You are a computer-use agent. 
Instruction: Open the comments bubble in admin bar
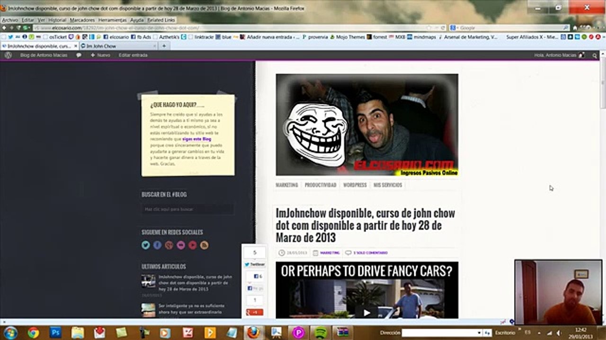(x=79, y=55)
